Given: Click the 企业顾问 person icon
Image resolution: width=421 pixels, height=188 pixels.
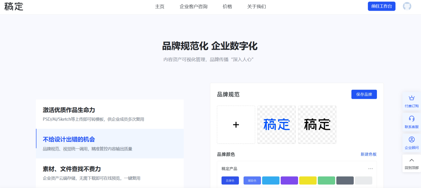Looking at the screenshot, I should (x=411, y=140).
